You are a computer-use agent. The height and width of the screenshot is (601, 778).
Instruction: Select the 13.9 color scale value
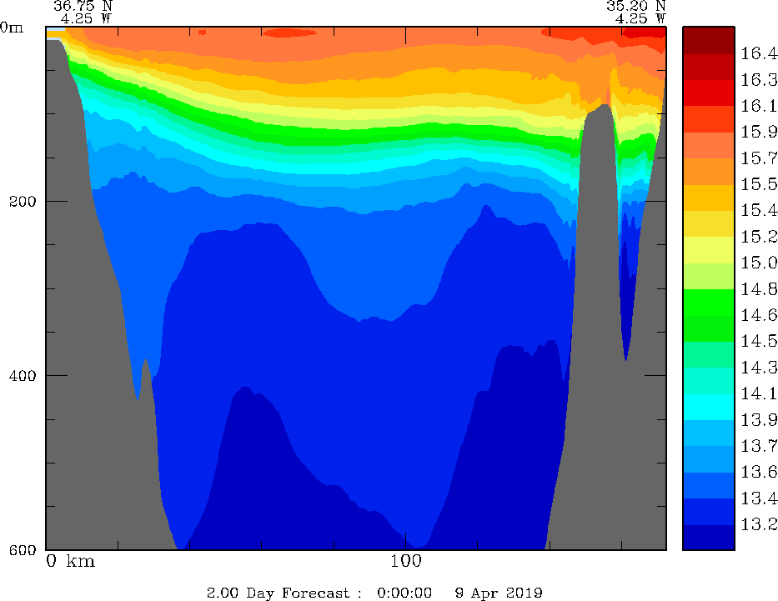click(x=759, y=420)
